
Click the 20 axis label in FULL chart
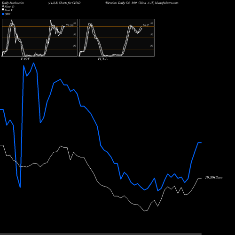[x=152, y=46]
